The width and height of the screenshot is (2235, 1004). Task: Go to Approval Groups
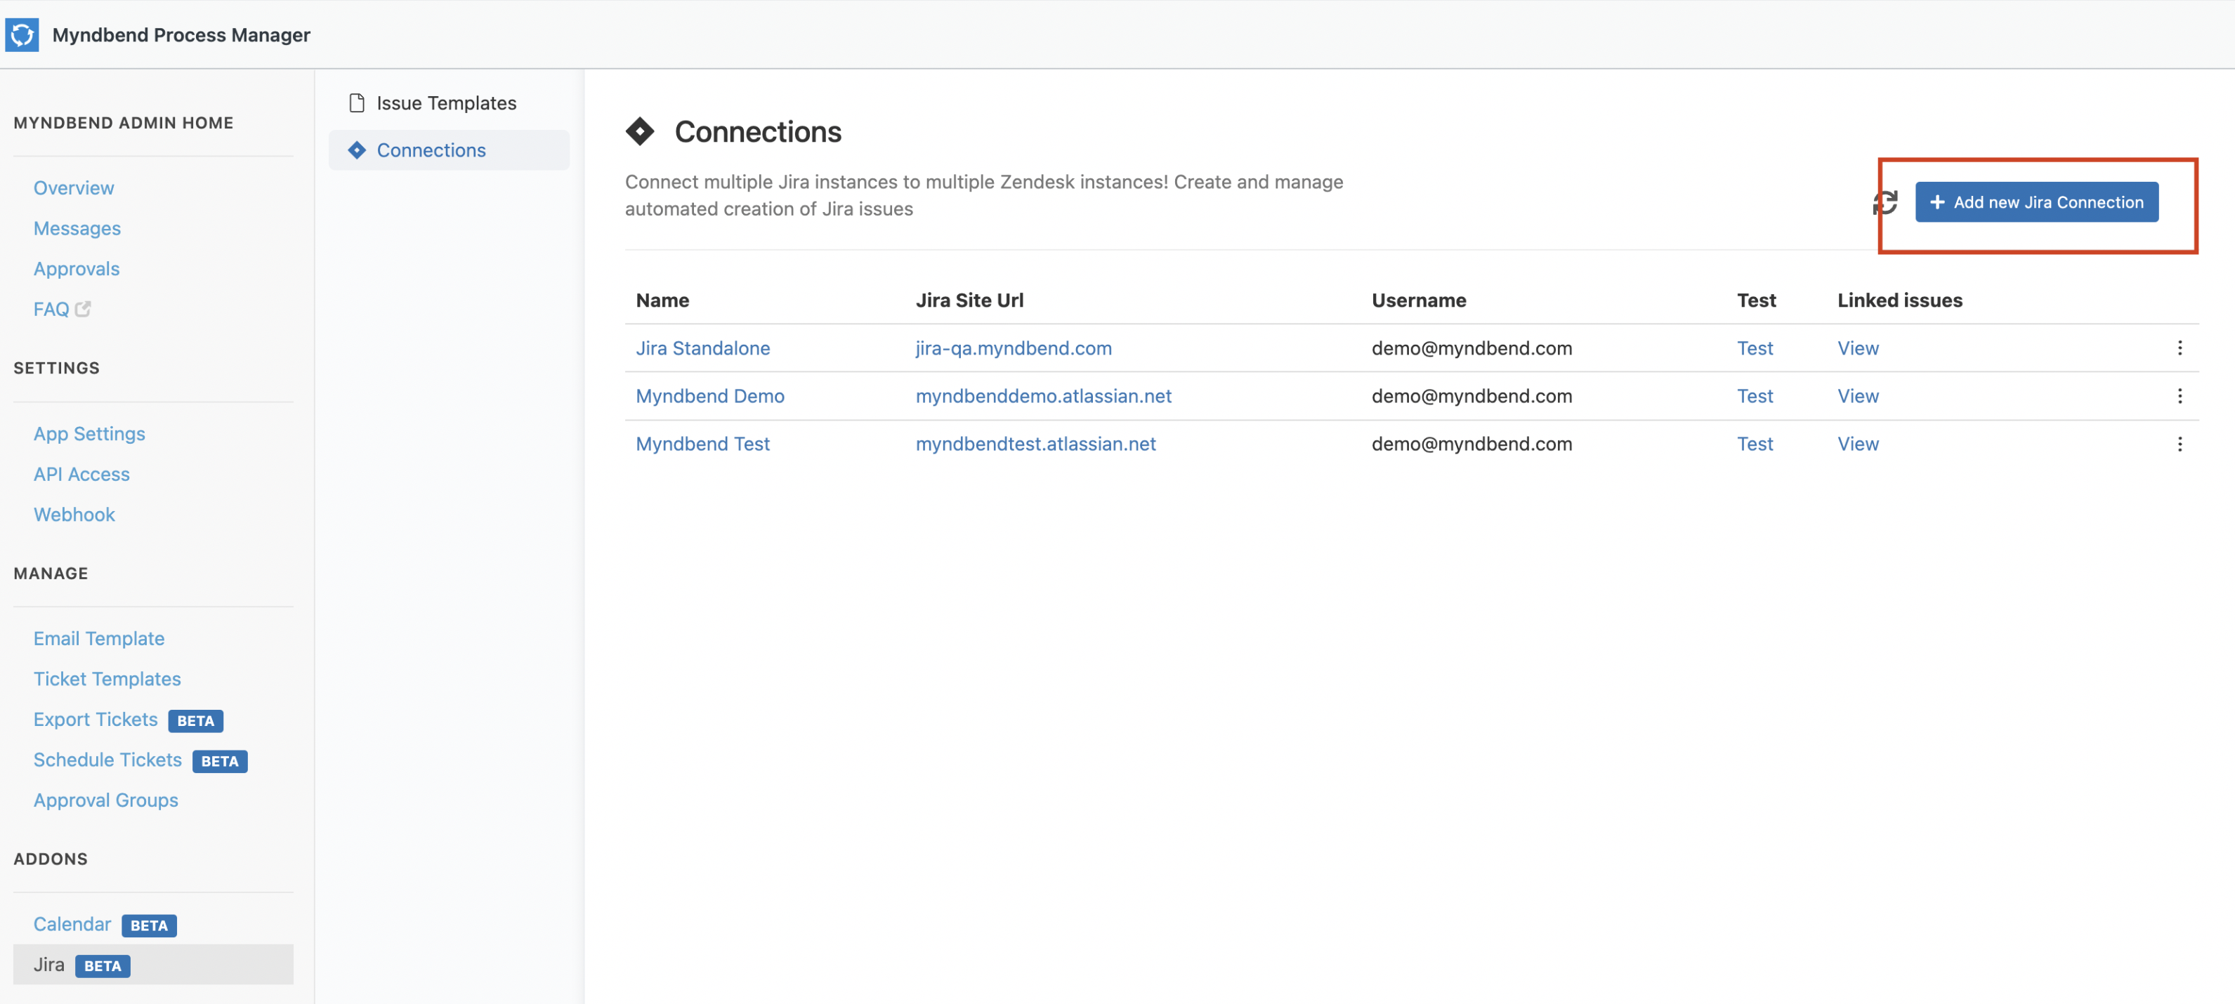[106, 800]
